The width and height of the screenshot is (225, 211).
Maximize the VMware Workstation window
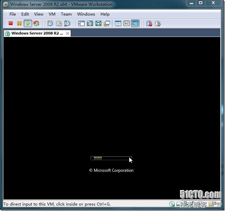pyautogui.click(x=201, y=3)
